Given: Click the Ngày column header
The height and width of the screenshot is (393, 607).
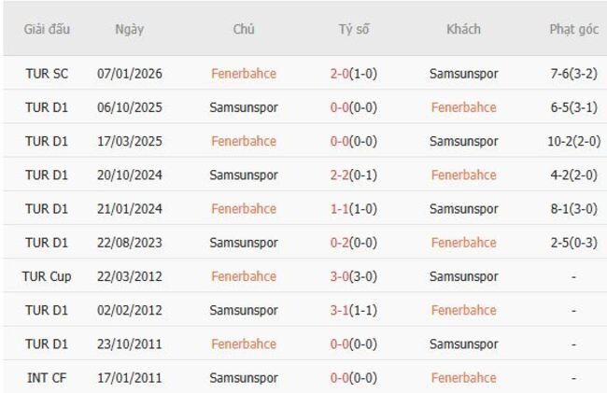Looking at the screenshot, I should (129, 29).
